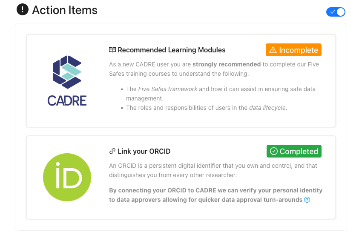Click the CADRE logo image
This screenshot has width=362, height=235.
[67, 81]
